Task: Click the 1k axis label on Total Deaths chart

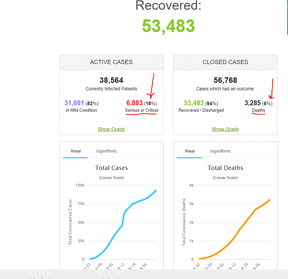Action: pos(191,241)
